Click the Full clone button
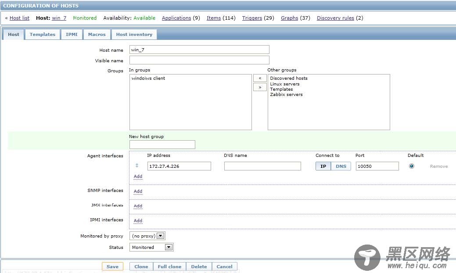456x273 pixels. click(169, 266)
